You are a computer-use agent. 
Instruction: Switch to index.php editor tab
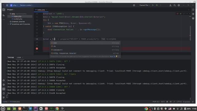41,10
